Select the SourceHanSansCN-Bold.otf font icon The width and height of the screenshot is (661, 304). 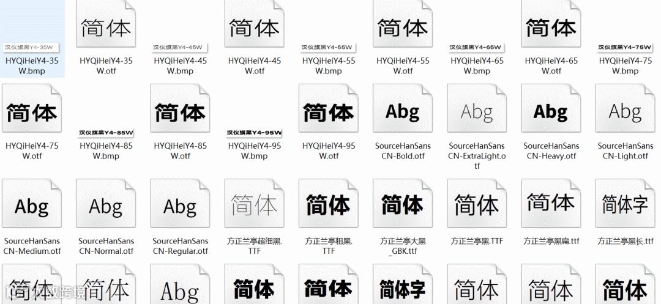(403, 108)
